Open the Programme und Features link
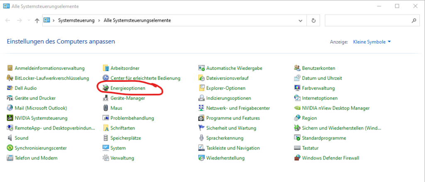 coord(230,118)
